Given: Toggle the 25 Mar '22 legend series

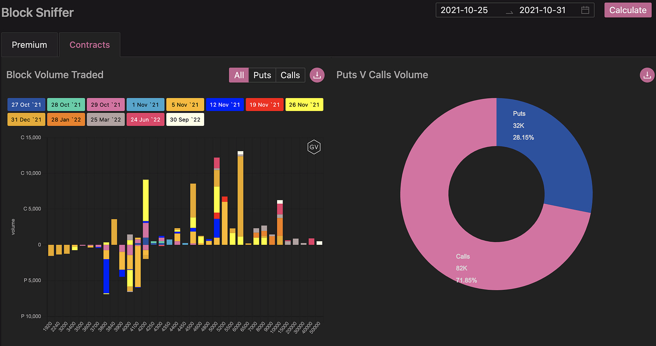Looking at the screenshot, I should (x=105, y=120).
